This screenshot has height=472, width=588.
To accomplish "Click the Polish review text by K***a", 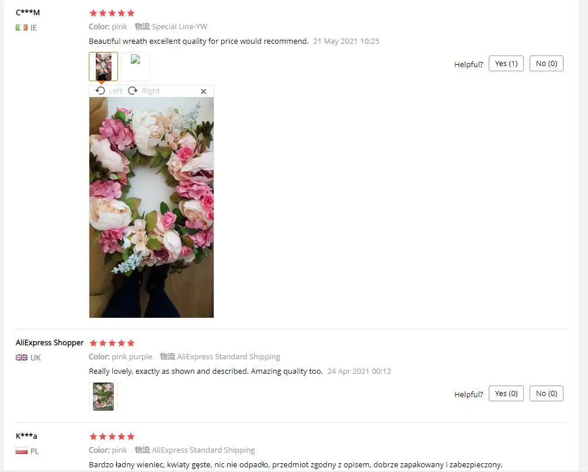I will (295, 464).
